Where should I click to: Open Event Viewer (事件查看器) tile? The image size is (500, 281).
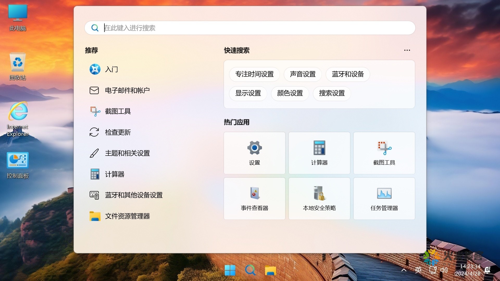coord(254,198)
